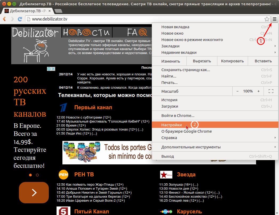Open Новое окно в режиме инкогнито
Viewport: 279px width, 215px height.
tap(215, 40)
